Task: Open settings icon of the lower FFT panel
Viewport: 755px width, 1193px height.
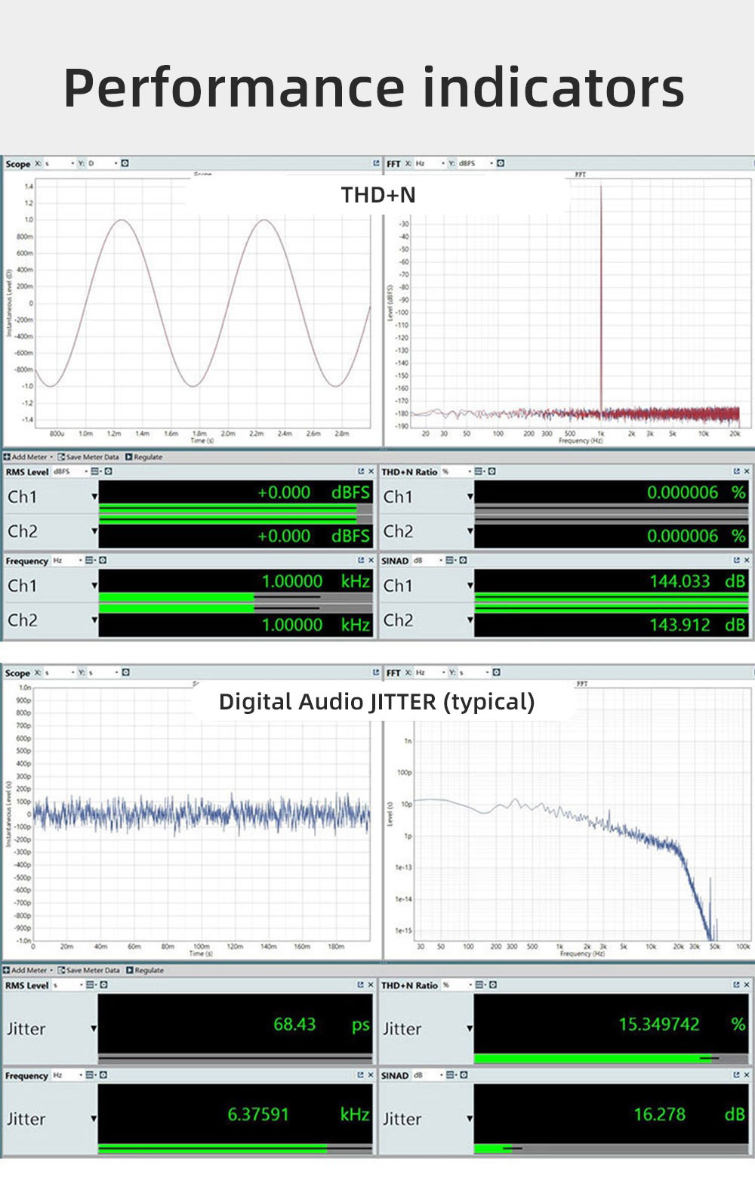Action: pyautogui.click(x=498, y=672)
